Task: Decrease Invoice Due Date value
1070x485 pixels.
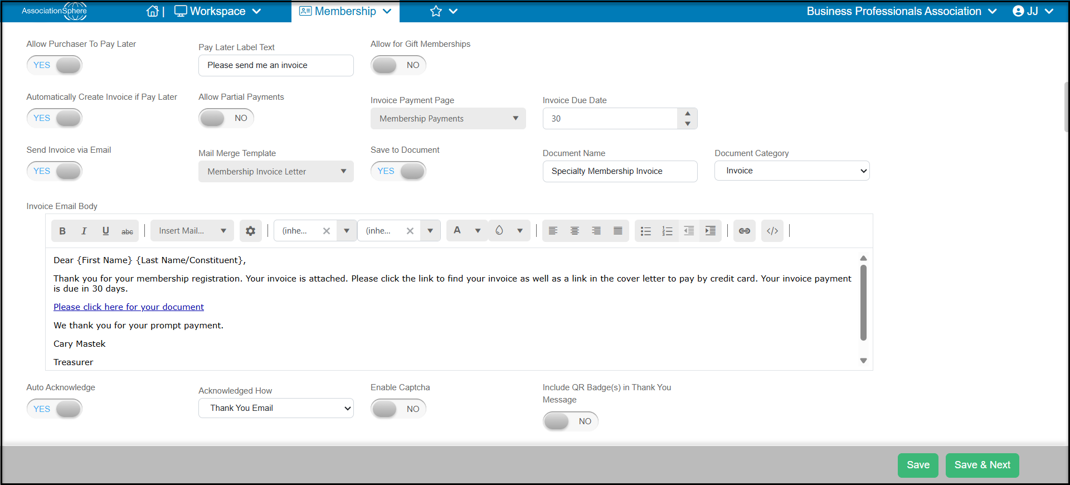Action: 688,124
